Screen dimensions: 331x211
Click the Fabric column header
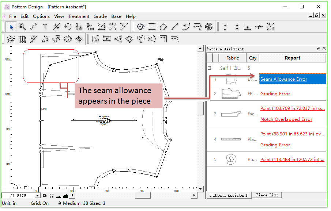pyautogui.click(x=232, y=58)
